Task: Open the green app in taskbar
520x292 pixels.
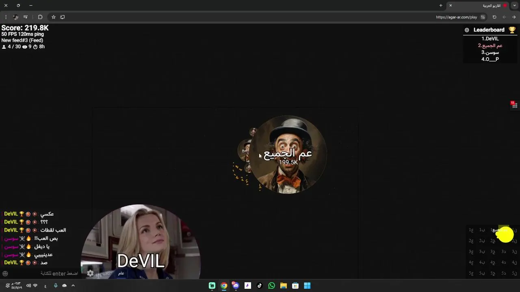Action: tap(212, 286)
